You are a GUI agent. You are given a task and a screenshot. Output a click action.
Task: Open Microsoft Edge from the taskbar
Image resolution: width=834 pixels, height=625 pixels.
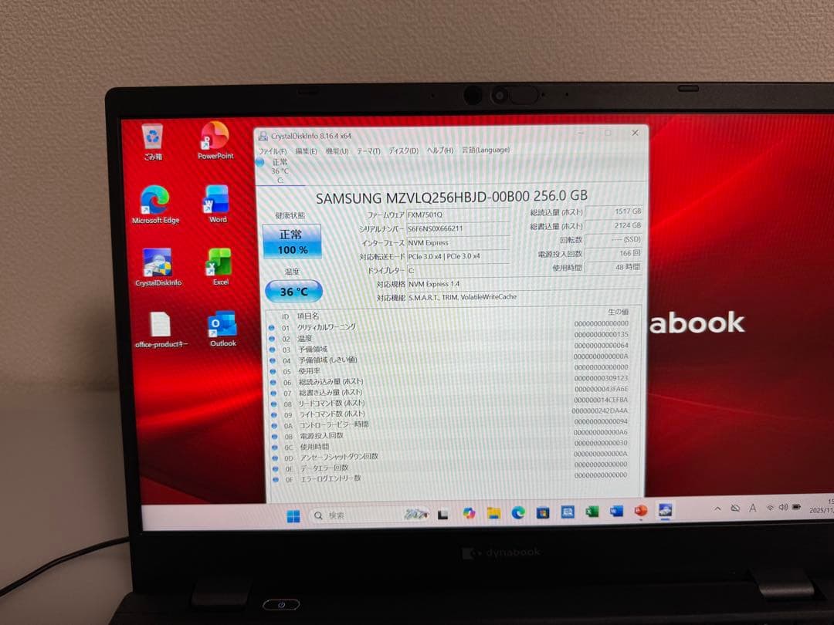click(518, 513)
